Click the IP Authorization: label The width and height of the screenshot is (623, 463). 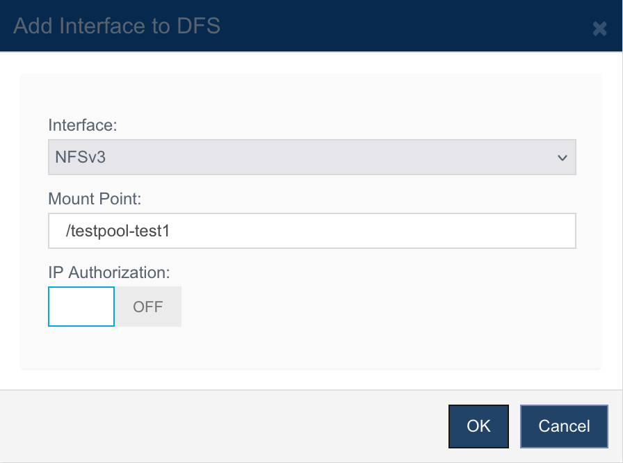coord(109,273)
